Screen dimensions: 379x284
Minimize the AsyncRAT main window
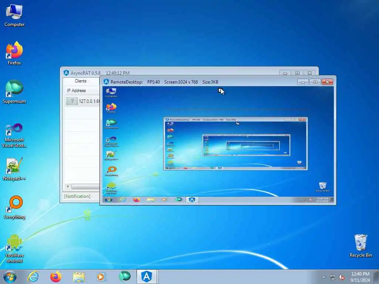(285, 73)
